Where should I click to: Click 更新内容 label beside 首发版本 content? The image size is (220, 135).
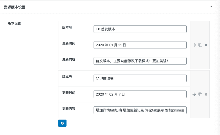tap(69, 59)
